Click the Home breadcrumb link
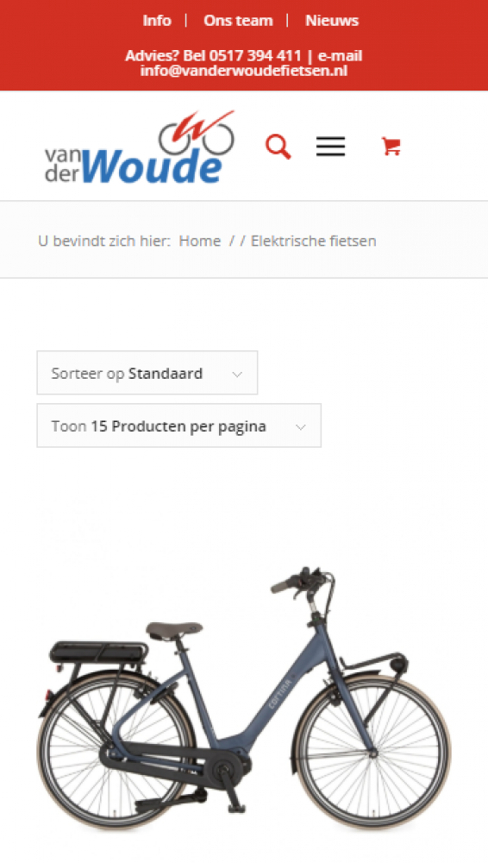This screenshot has width=488, height=863. [200, 241]
